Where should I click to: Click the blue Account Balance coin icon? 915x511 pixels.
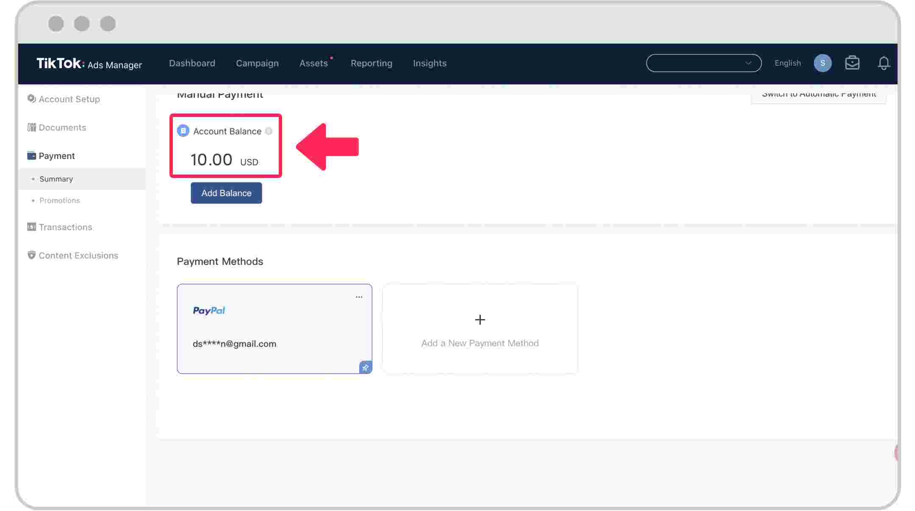click(183, 131)
